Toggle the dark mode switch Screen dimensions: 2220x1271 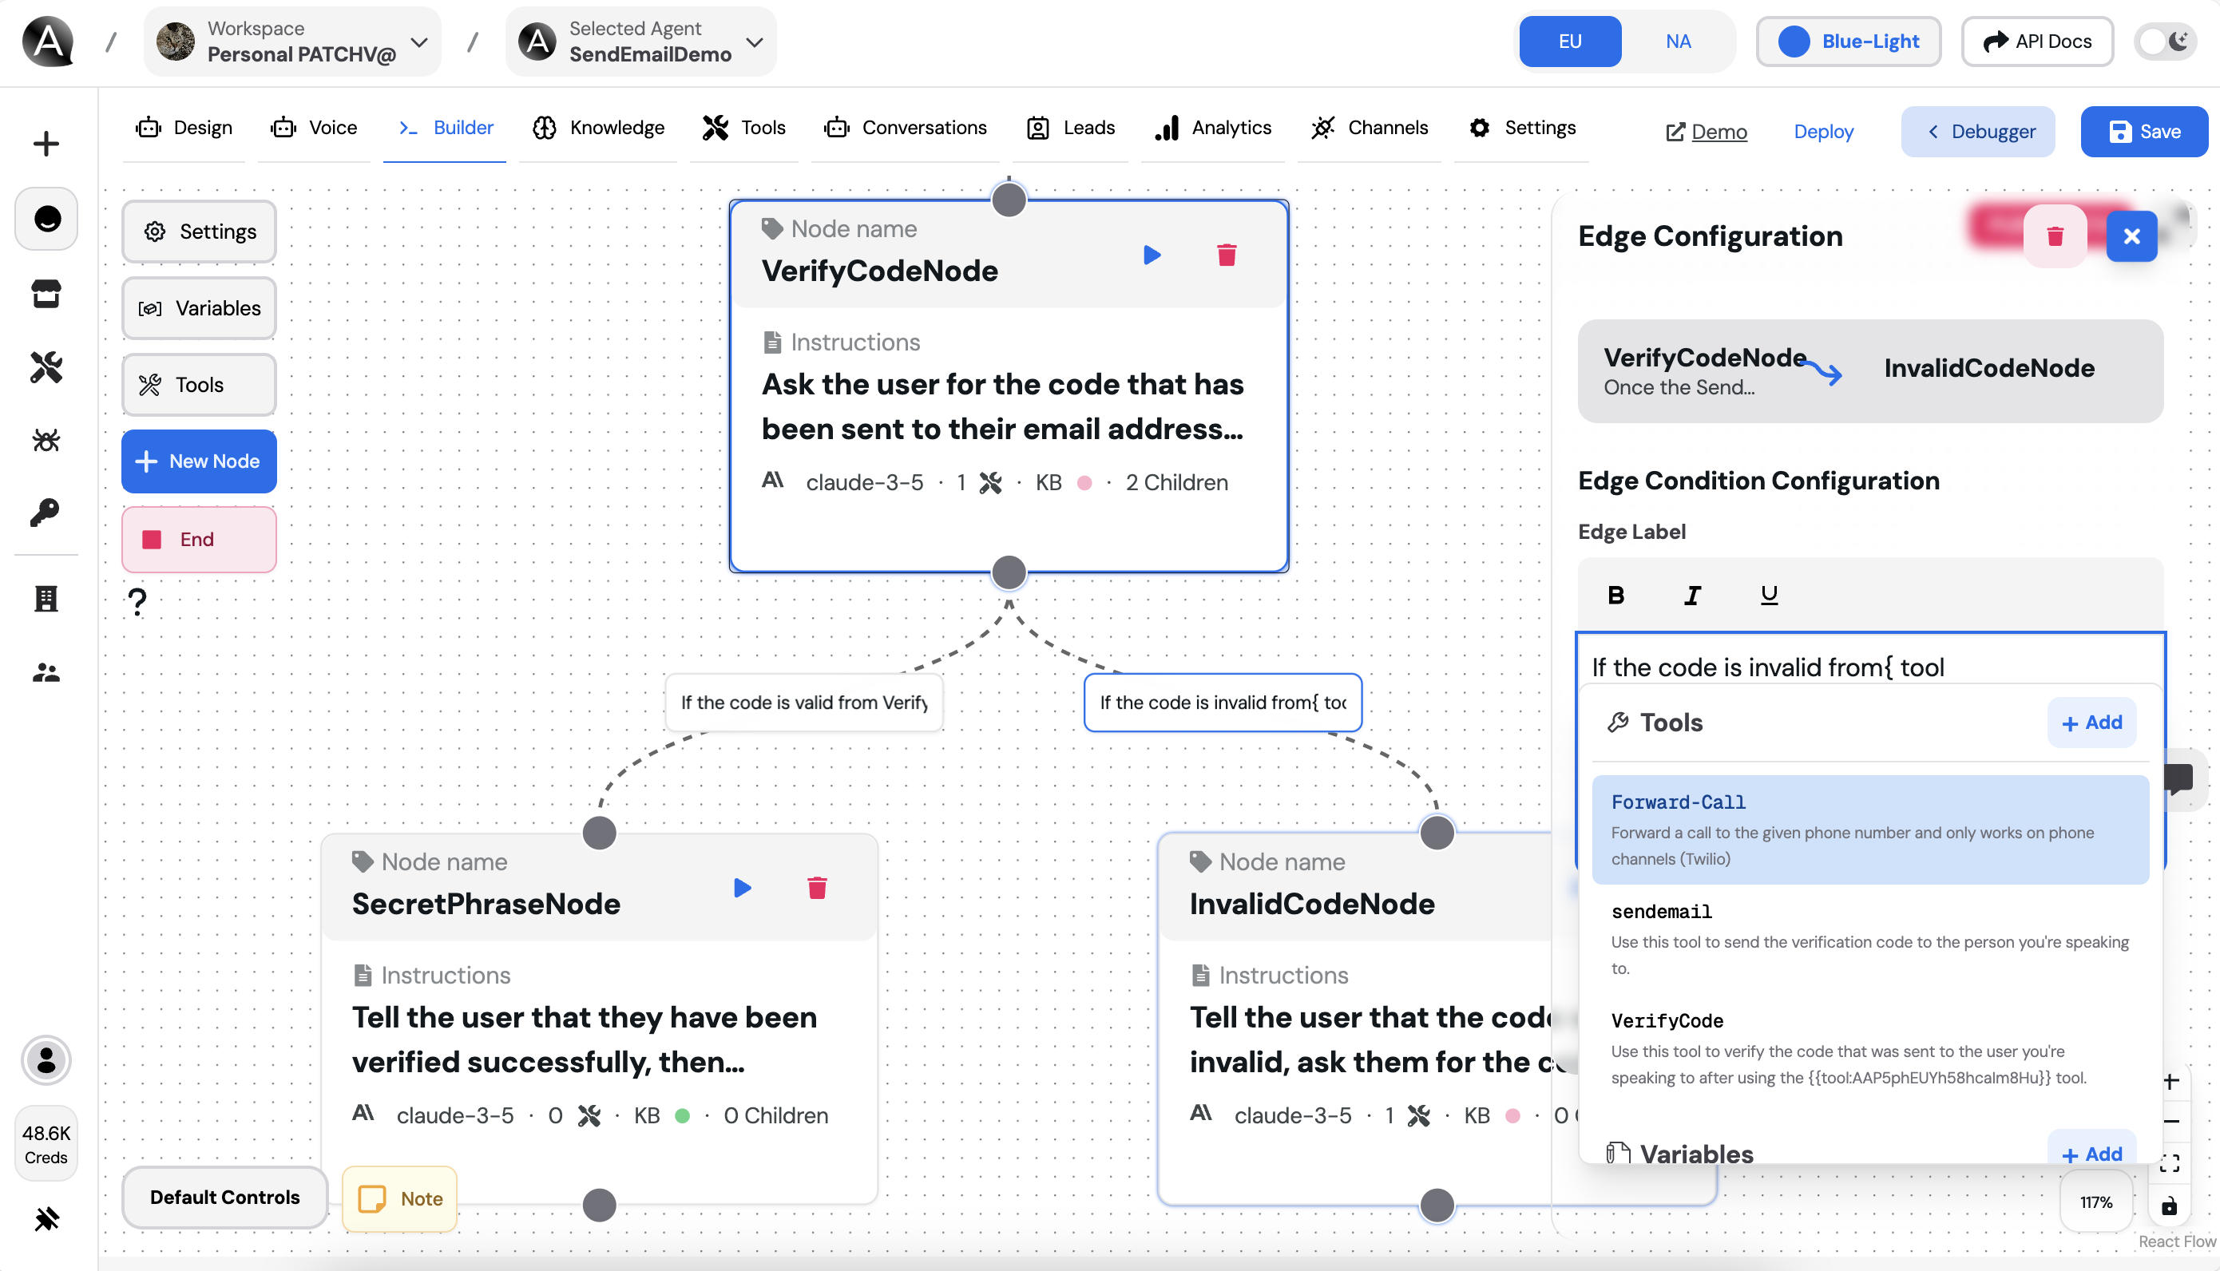click(x=2166, y=41)
